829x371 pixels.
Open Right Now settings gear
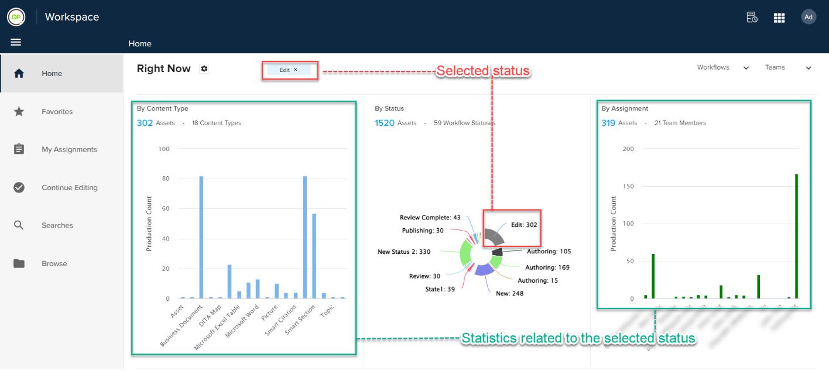click(x=204, y=68)
